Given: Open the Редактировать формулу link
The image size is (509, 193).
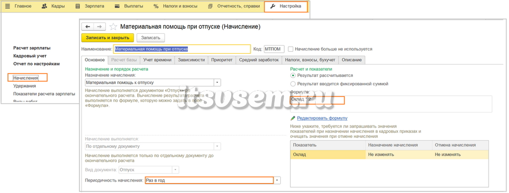Looking at the screenshot, I should point(322,118).
